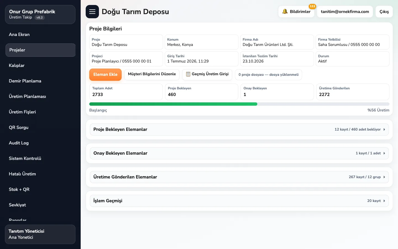Expand Onay Bekleyen Elemanlar section
The height and width of the screenshot is (249, 398).
(x=239, y=153)
